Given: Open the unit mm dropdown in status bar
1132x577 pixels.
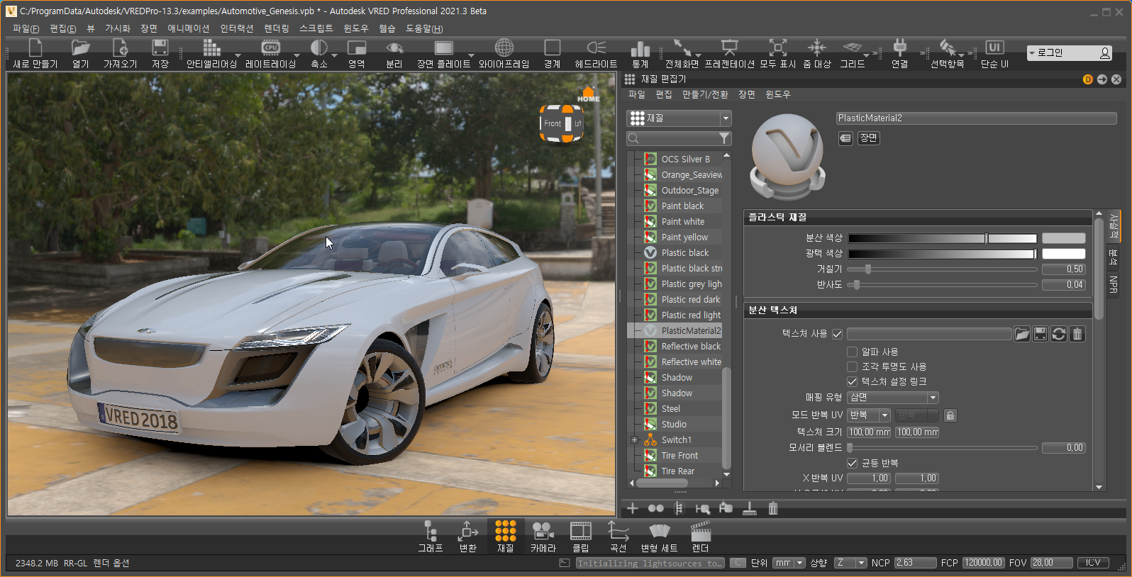Looking at the screenshot, I should pyautogui.click(x=789, y=563).
